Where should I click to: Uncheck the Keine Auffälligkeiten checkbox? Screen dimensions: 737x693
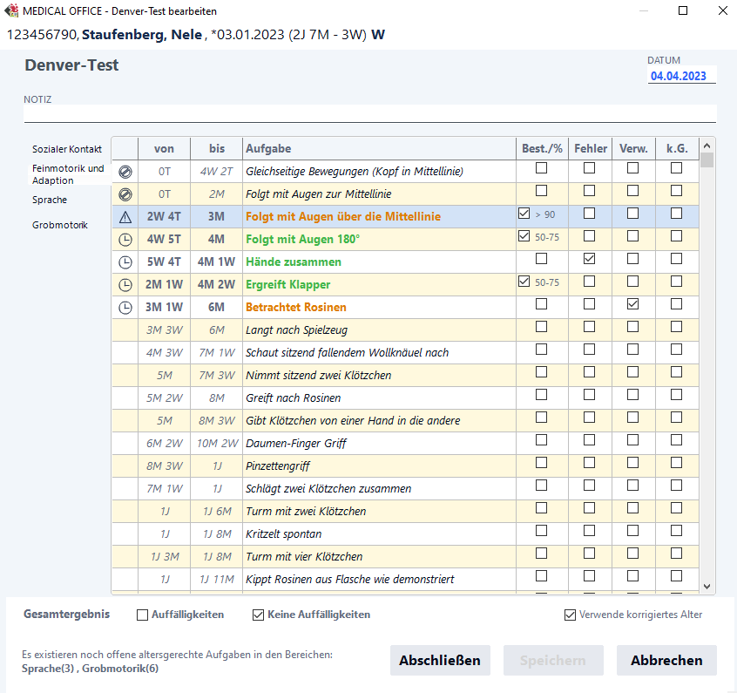pyautogui.click(x=258, y=615)
